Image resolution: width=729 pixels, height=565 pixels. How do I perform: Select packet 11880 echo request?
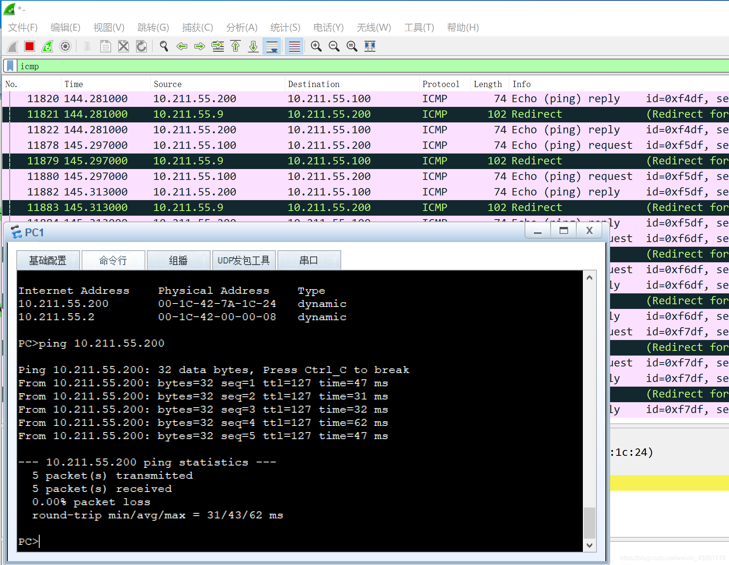click(365, 176)
